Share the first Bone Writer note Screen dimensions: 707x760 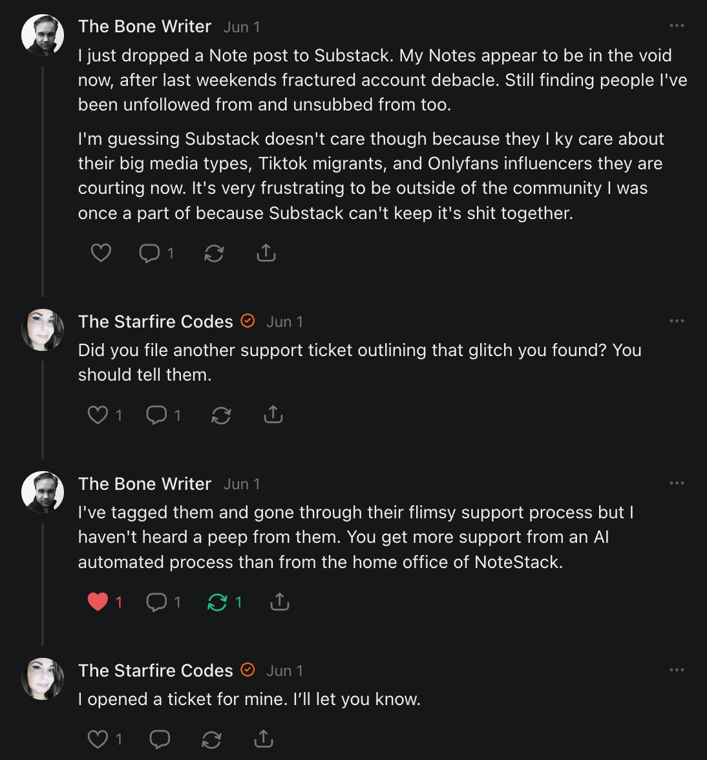point(266,253)
